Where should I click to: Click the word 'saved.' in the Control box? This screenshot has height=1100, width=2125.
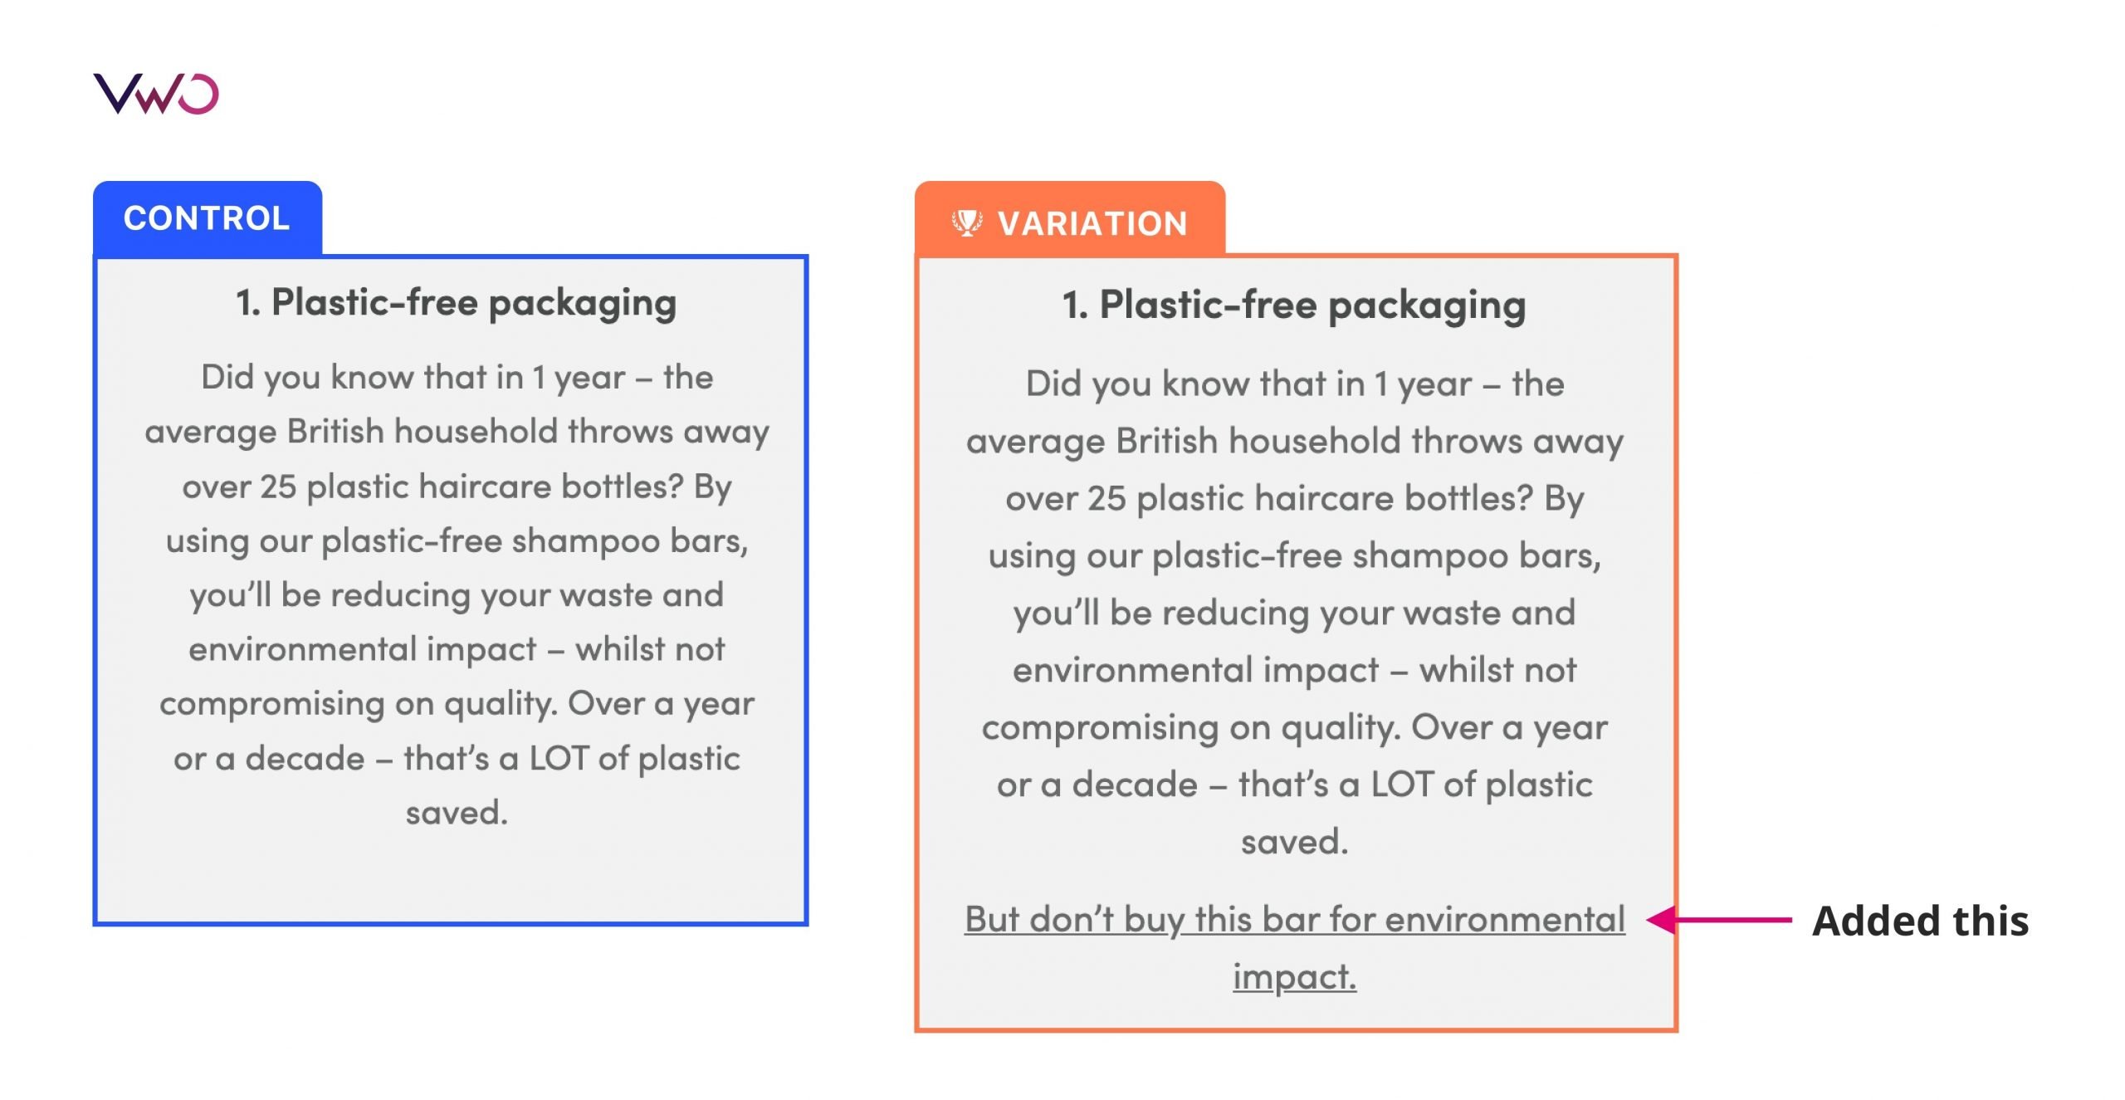point(457,813)
